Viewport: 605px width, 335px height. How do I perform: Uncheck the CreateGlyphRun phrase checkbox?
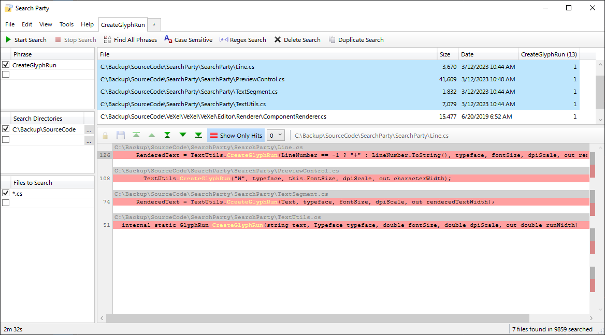pos(6,65)
